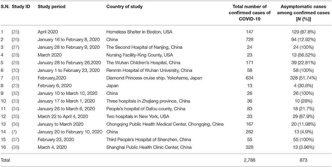Click the "Homeless Shelter in Boston, USA" cell
332x167 pixels.
click(x=139, y=32)
